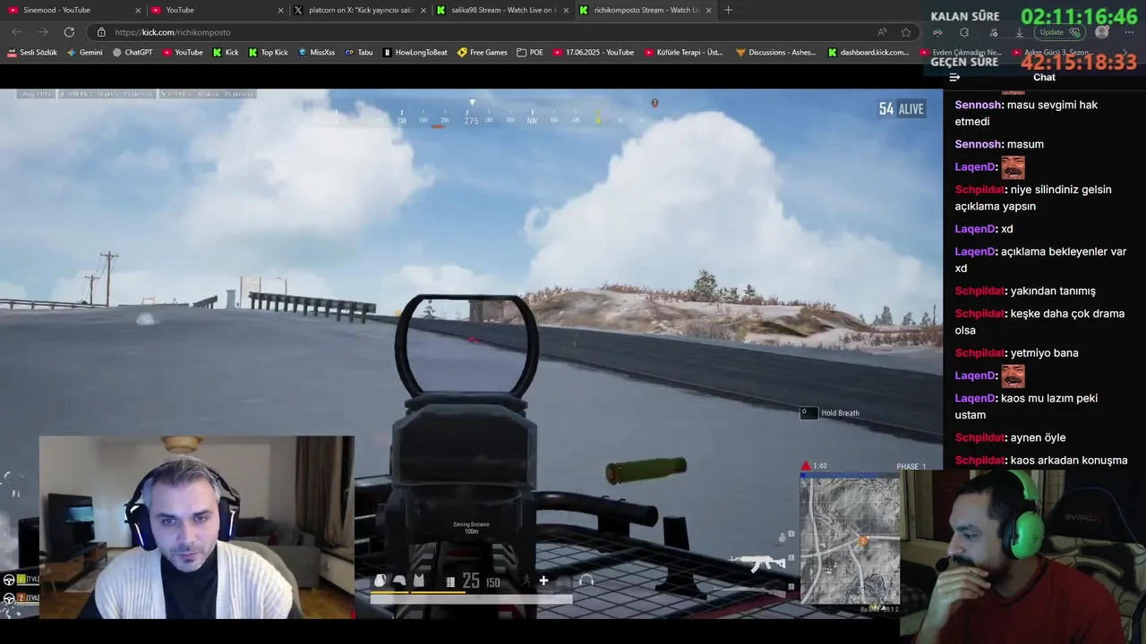1146x644 pixels.
Task: Expand the POE bookmarks folder
Action: coord(530,53)
